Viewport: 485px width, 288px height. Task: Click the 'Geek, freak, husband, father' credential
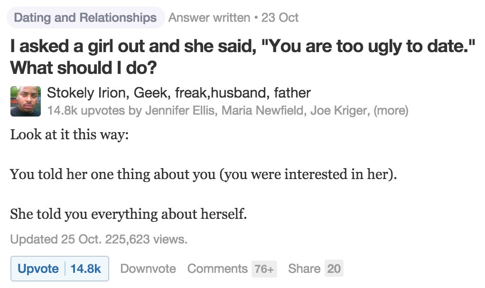223,93
